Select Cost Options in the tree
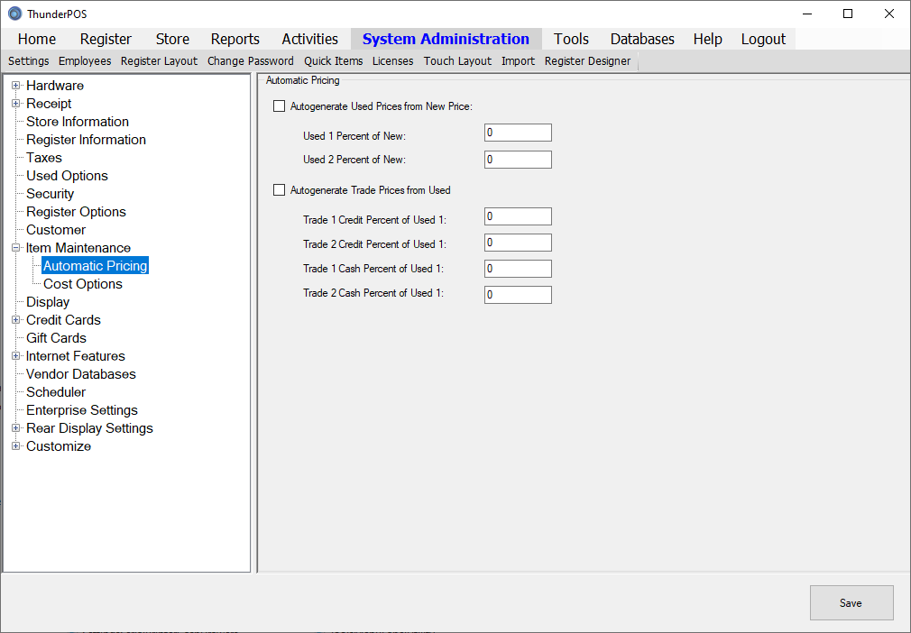Image resolution: width=911 pixels, height=633 pixels. click(x=83, y=284)
